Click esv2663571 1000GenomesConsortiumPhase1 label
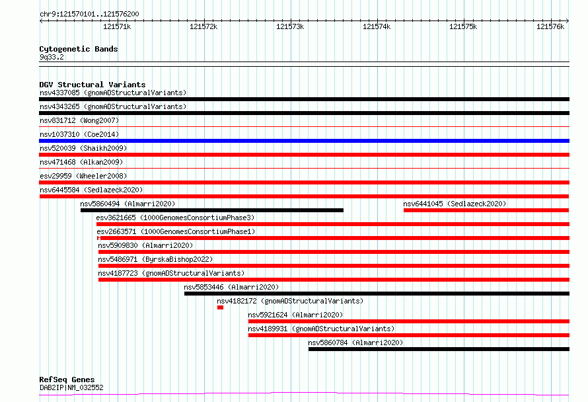Viewport: 588px width, 402px height. [176, 231]
